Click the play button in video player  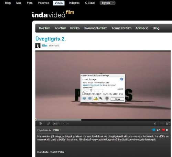coord(41,123)
